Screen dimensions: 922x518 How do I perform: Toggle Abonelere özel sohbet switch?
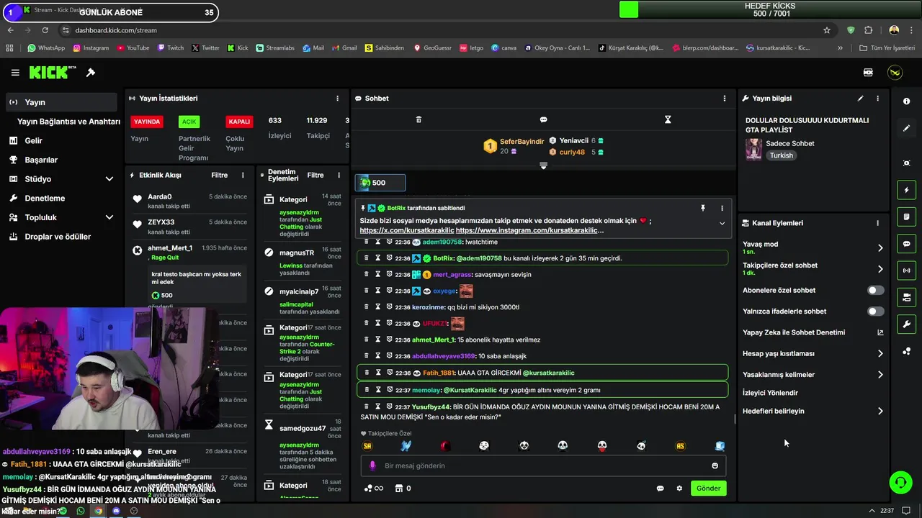pyautogui.click(x=875, y=291)
